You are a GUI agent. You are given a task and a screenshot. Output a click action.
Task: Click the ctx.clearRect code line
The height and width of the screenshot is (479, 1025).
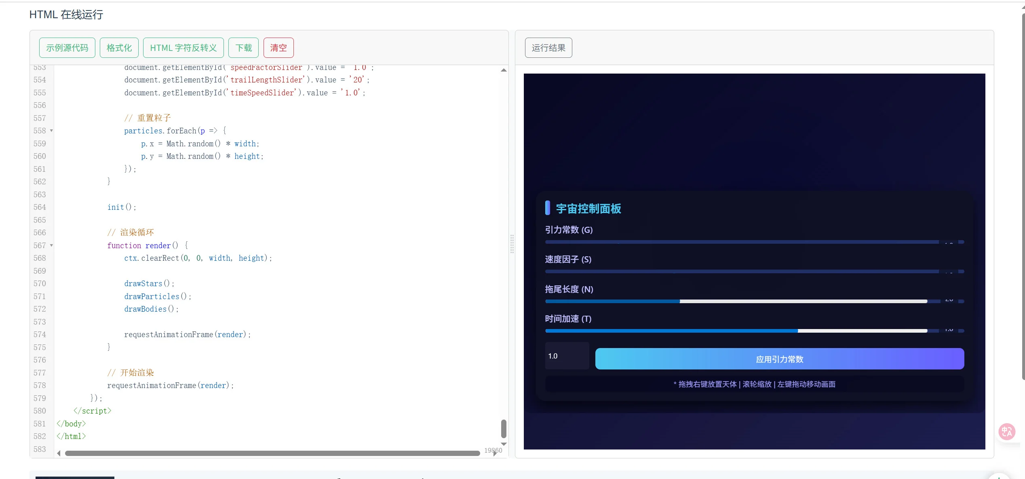click(198, 258)
